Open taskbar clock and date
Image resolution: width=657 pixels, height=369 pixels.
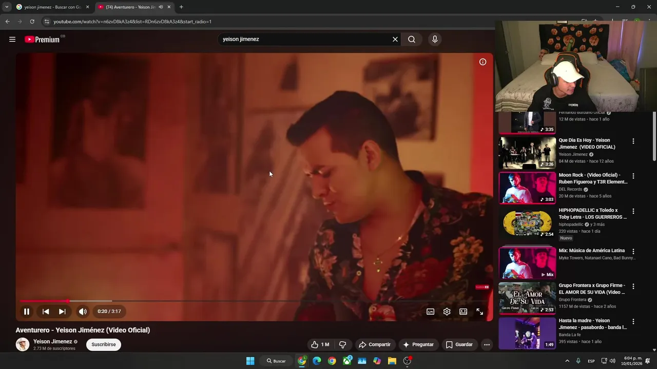633,361
